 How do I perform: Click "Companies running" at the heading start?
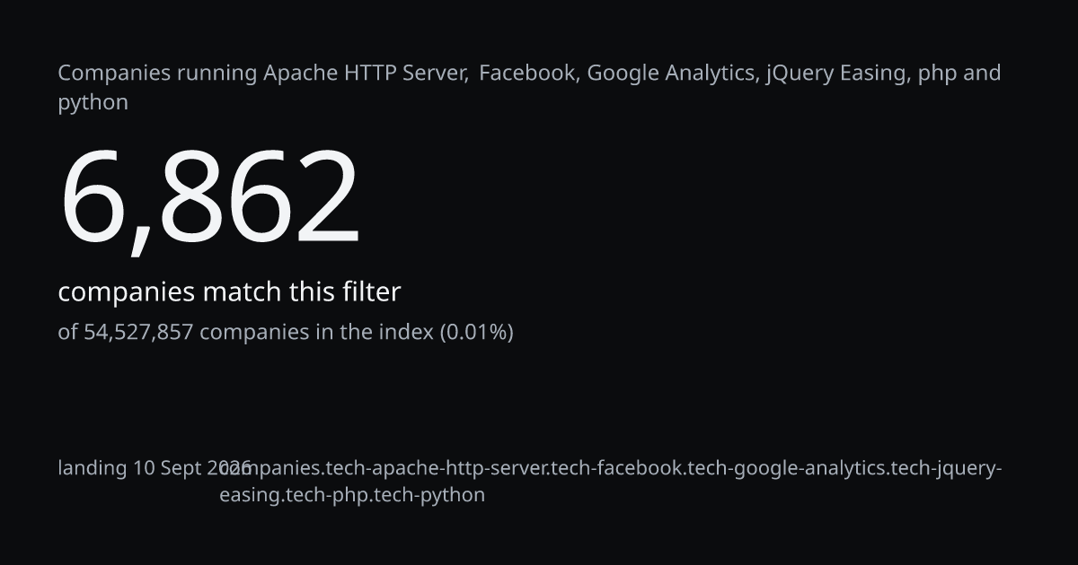click(158, 74)
